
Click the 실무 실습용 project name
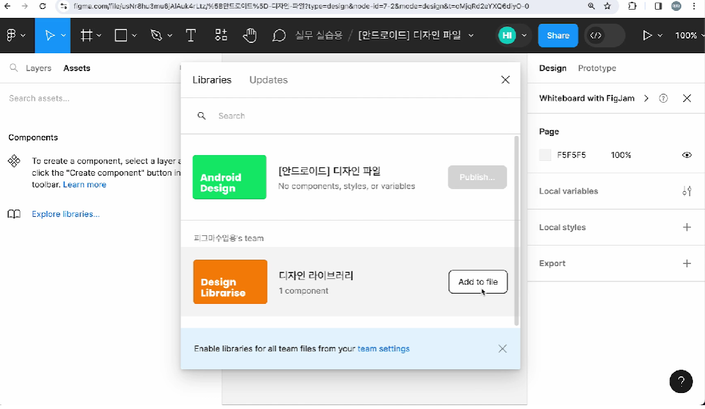[x=319, y=35]
